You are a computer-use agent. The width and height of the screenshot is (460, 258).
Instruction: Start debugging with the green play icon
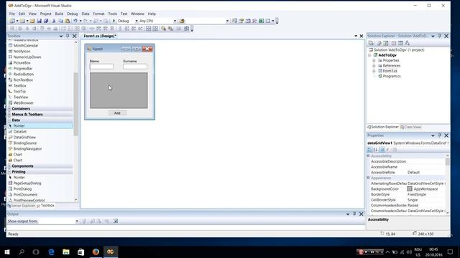click(114, 21)
